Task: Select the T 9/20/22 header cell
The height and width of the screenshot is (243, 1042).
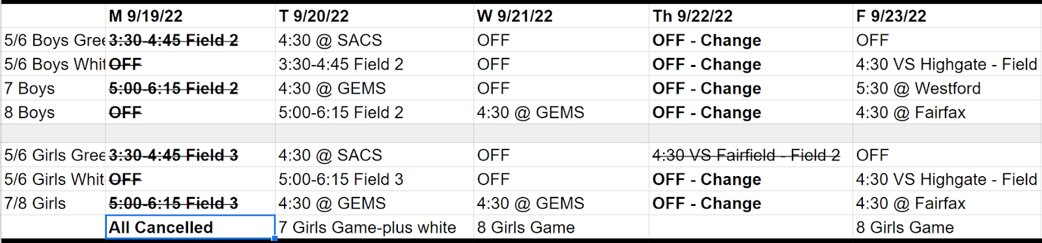Action: point(374,16)
